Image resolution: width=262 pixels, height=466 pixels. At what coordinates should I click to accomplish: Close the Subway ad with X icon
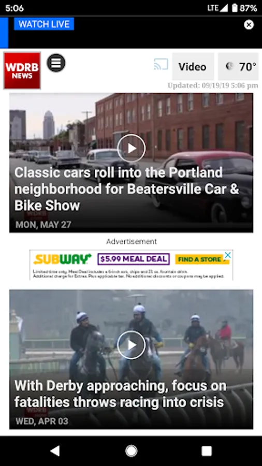[x=227, y=255]
